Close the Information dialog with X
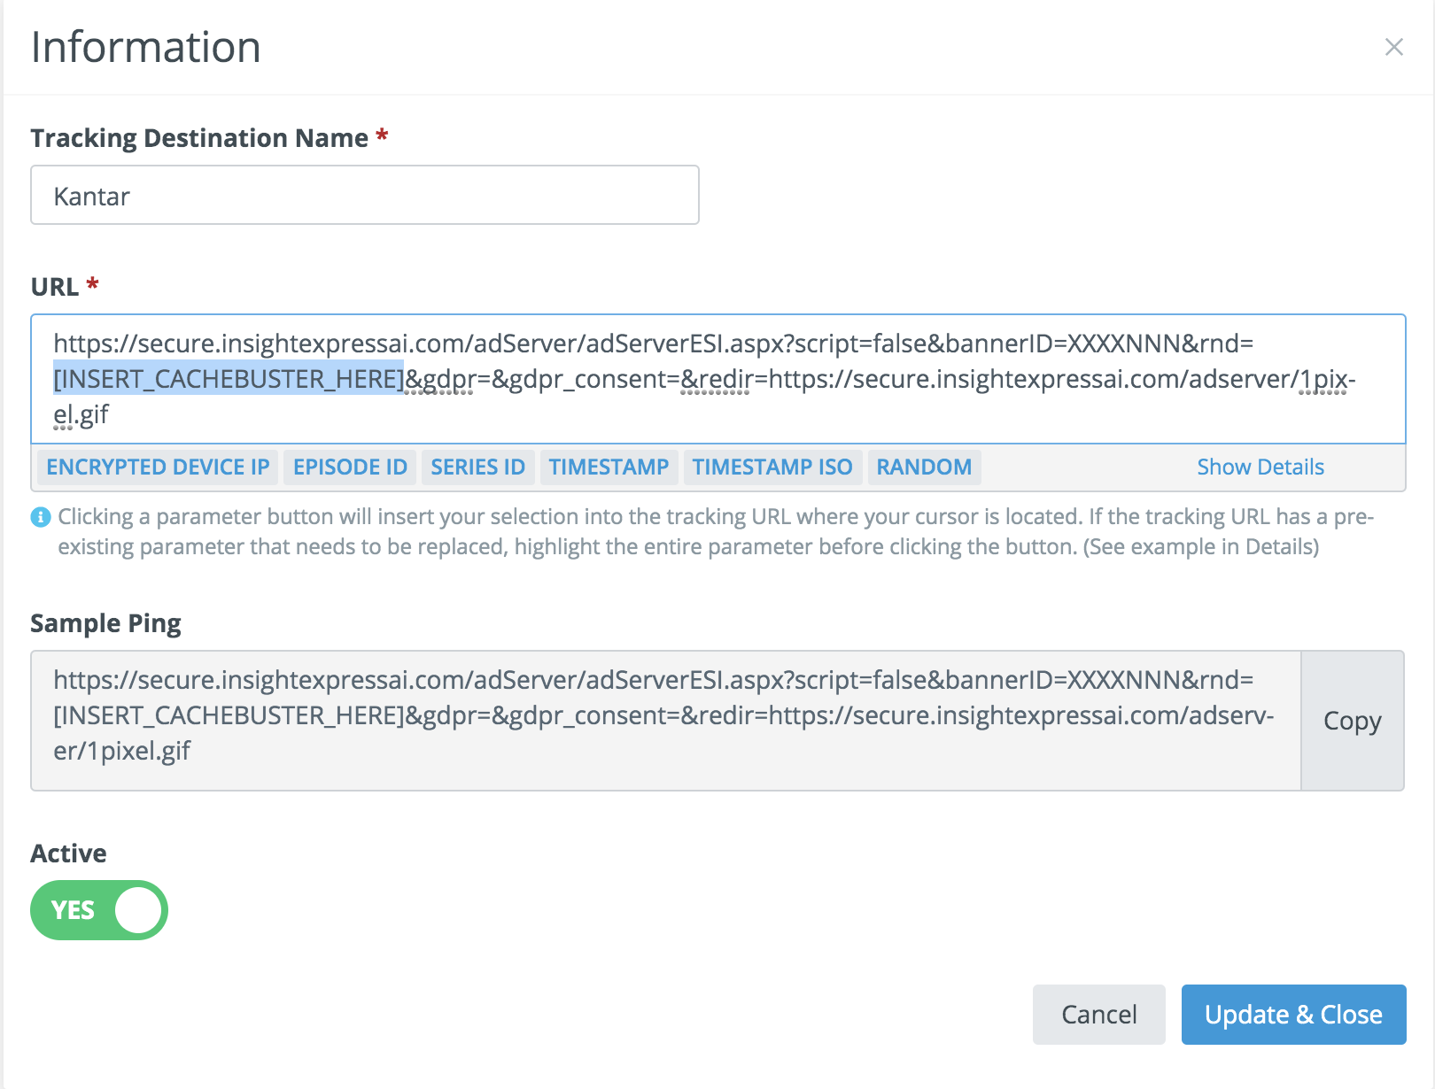This screenshot has height=1089, width=1435. point(1393,47)
